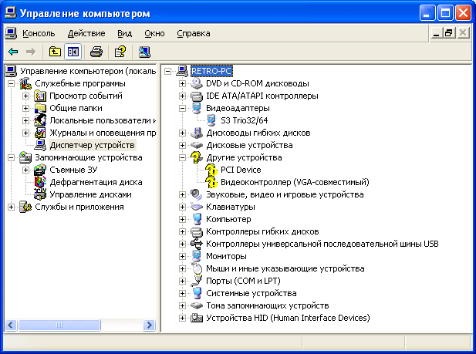This screenshot has height=354, width=476.
Task: Open Help via question mark toolbar icon
Action: click(x=120, y=52)
